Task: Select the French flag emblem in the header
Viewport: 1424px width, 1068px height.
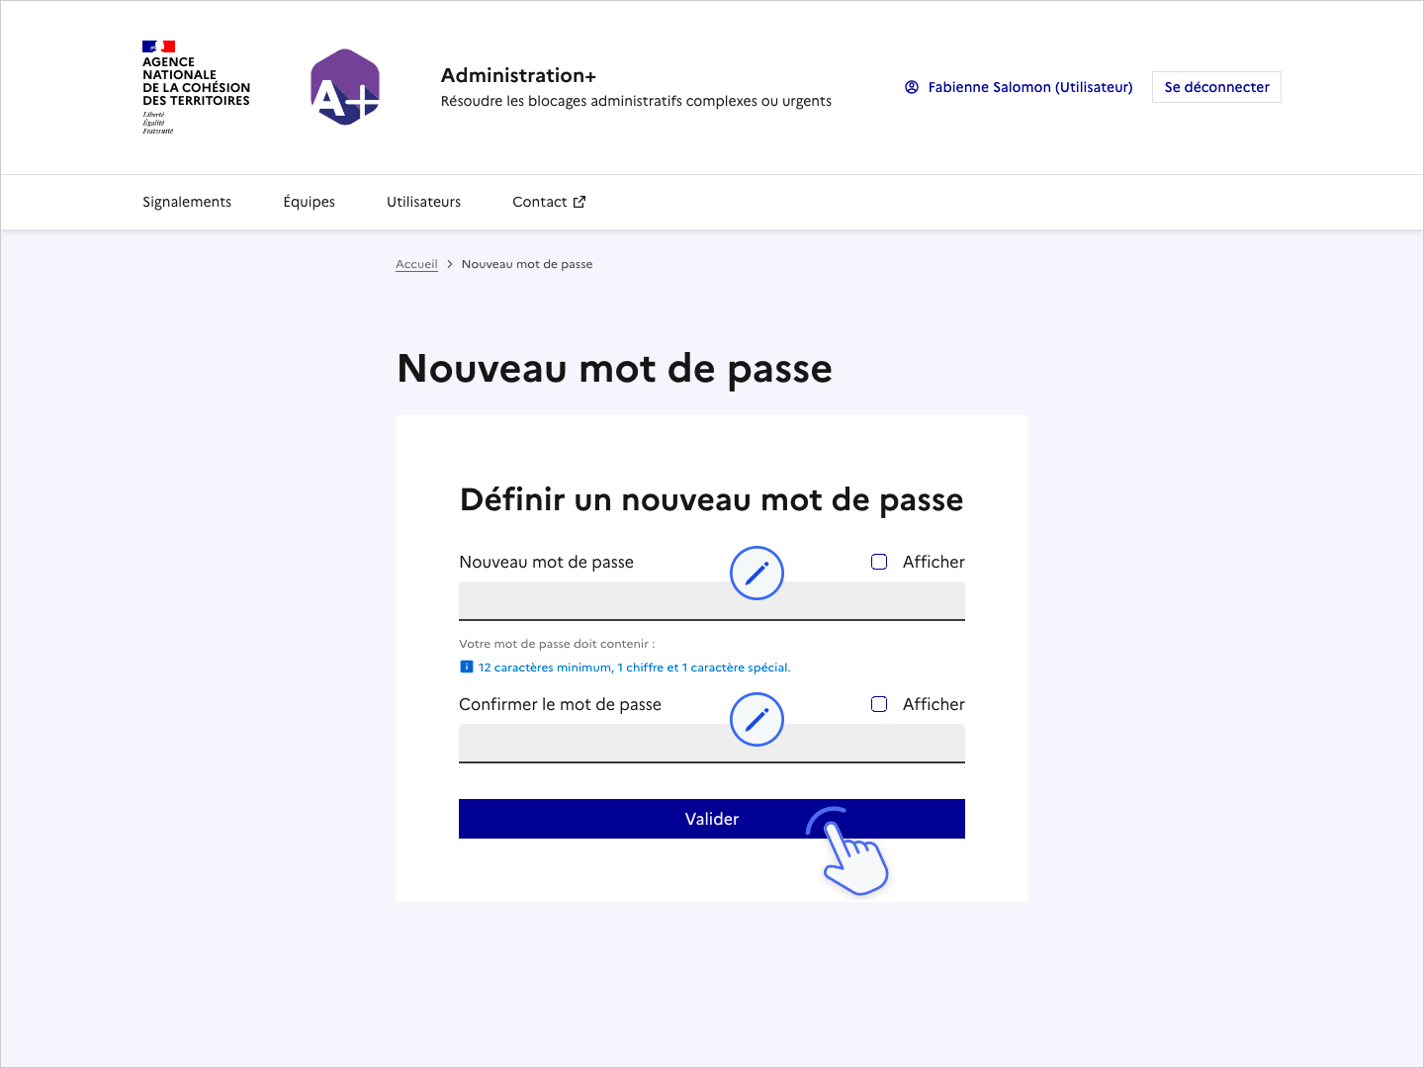Action: (x=159, y=45)
